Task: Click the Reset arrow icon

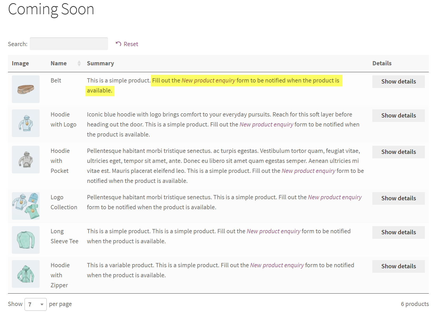Action: point(118,44)
